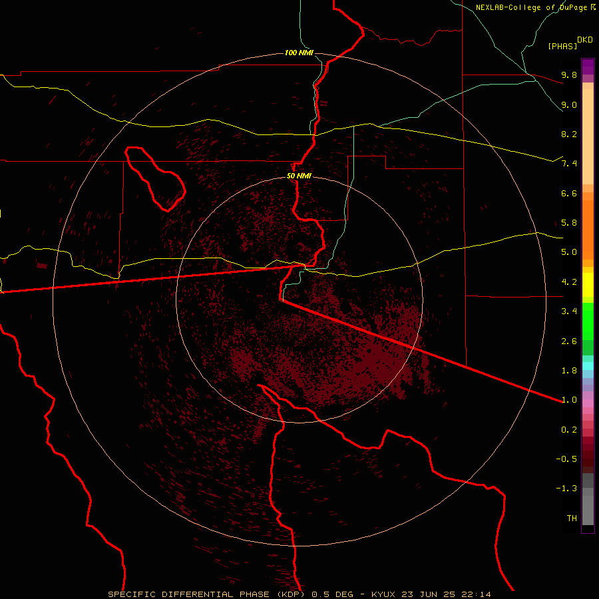Click the 9.8 scale value
The height and width of the screenshot is (599, 599).
pos(569,75)
